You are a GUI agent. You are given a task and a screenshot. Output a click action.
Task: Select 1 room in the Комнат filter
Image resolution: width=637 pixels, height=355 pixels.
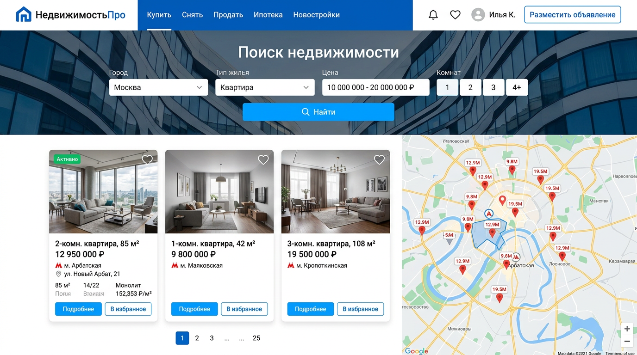tap(447, 87)
